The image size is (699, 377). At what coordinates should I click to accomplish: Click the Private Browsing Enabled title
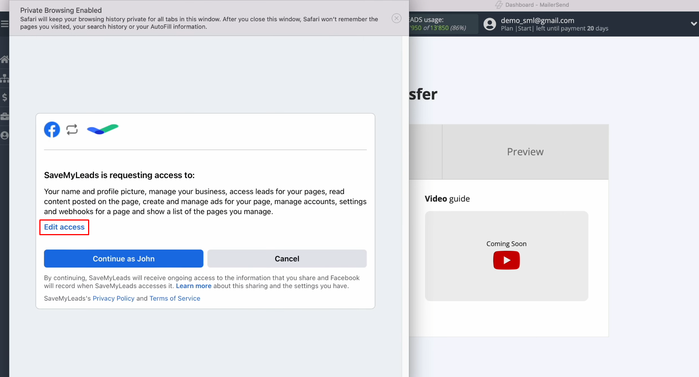click(61, 11)
